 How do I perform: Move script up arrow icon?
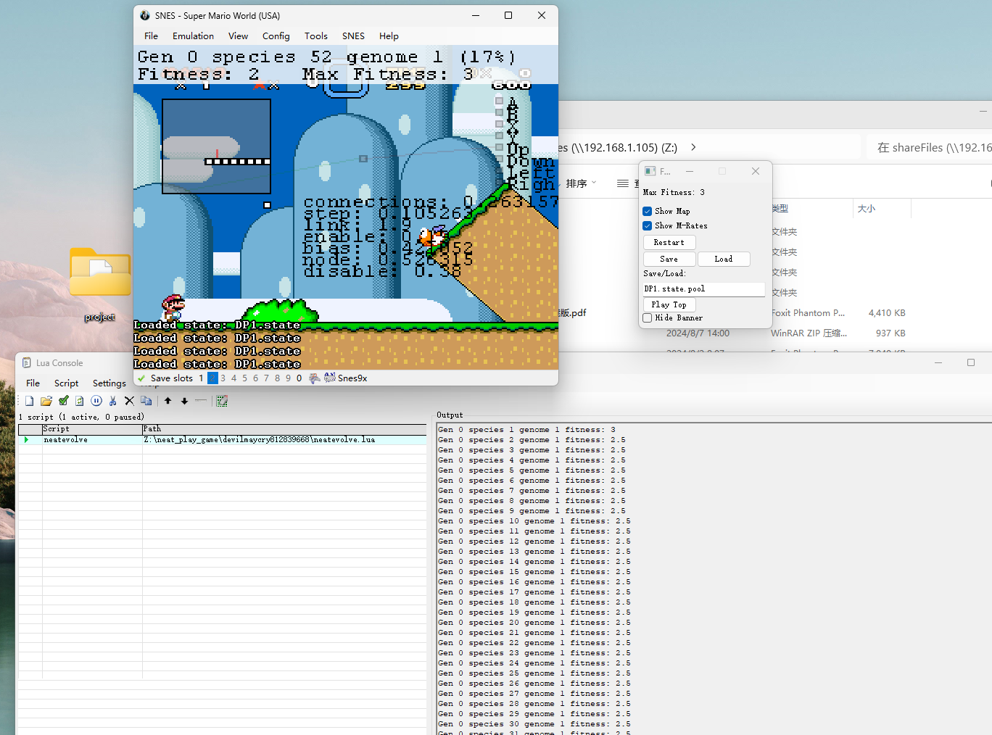tap(168, 401)
